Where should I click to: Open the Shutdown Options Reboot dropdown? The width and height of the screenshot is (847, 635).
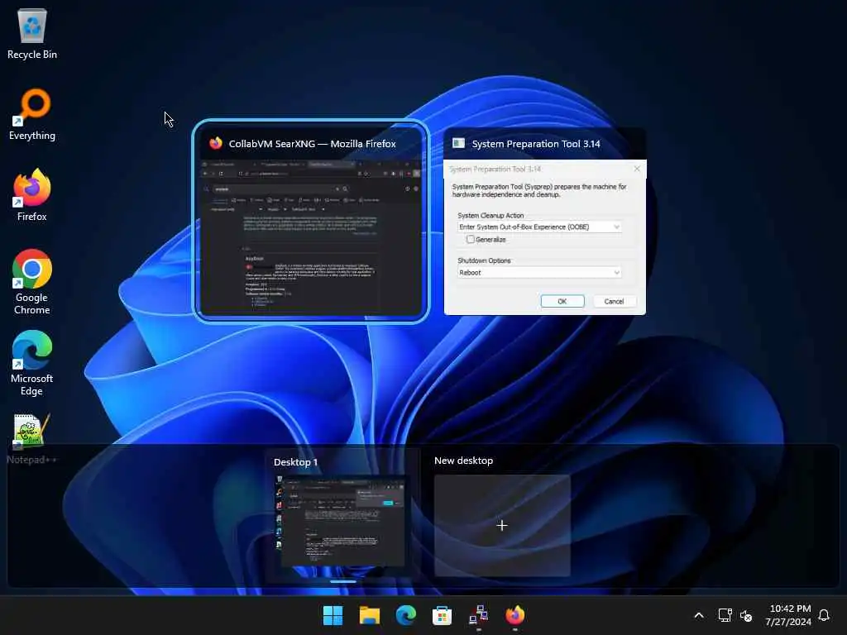539,273
